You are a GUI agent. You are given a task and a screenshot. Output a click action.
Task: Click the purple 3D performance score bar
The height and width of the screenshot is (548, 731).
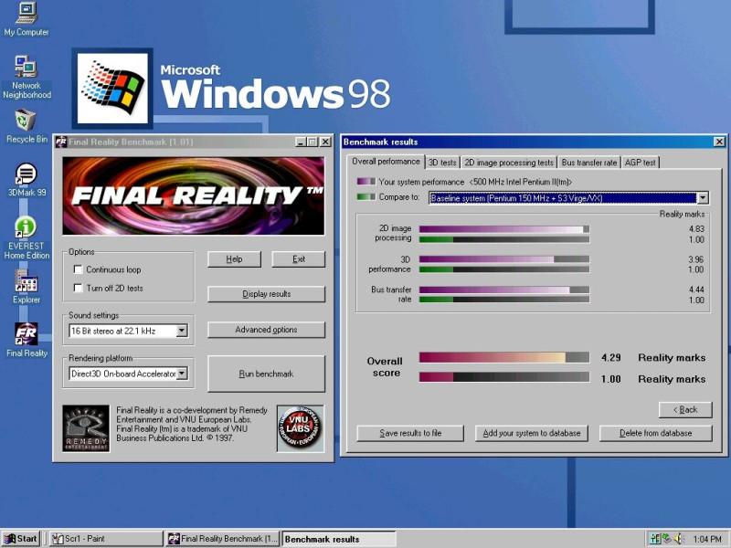pyautogui.click(x=504, y=259)
